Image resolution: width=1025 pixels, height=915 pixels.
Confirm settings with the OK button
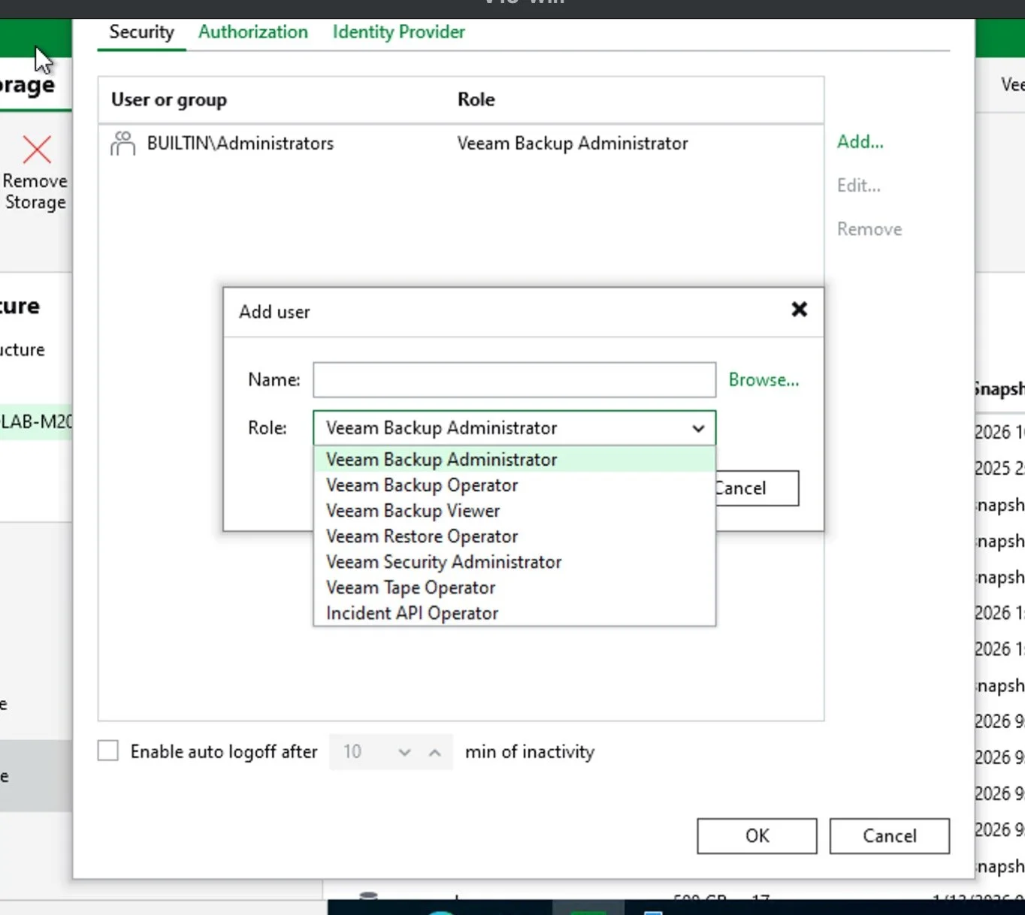coord(756,836)
